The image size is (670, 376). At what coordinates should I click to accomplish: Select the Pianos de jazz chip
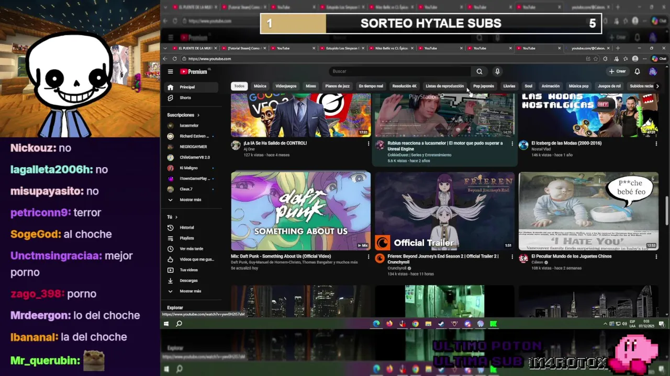coord(337,86)
